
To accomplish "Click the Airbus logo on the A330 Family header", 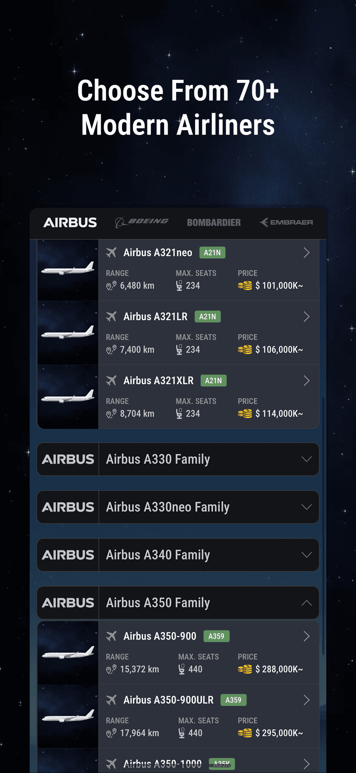I will click(68, 459).
